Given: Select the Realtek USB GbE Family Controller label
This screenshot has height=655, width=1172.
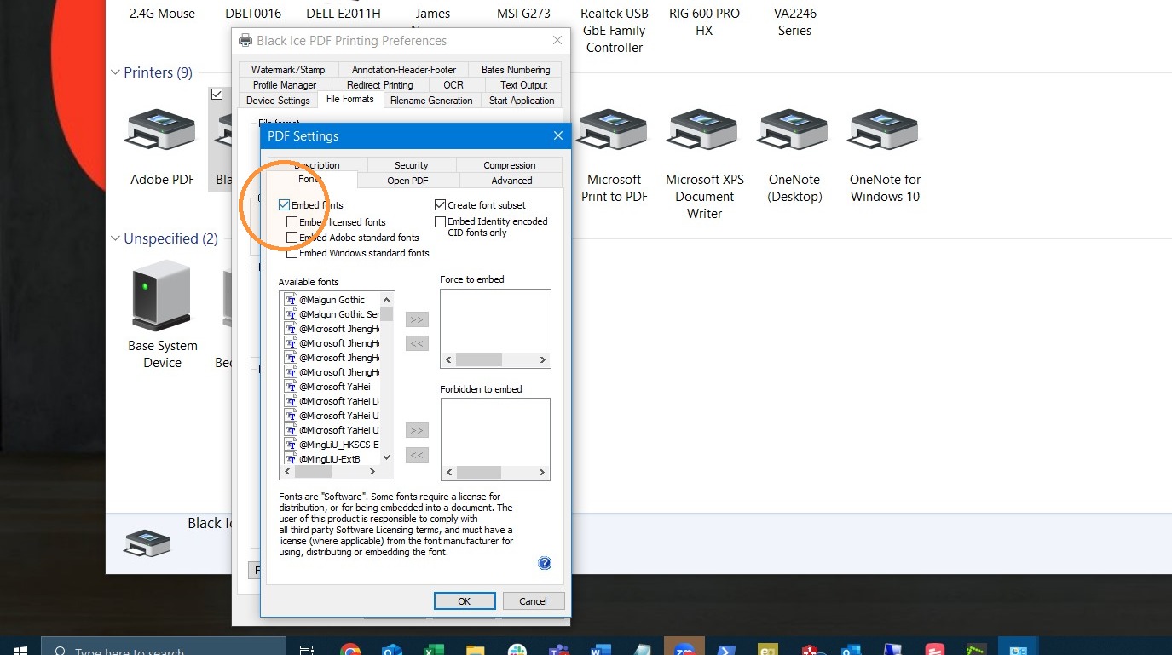Looking at the screenshot, I should [615, 31].
